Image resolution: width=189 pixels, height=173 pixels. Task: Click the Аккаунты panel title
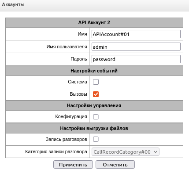13,4
